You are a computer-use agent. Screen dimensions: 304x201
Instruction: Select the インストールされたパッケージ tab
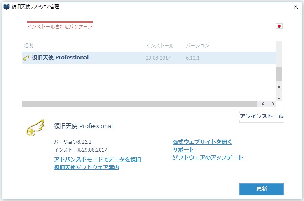coord(60,26)
